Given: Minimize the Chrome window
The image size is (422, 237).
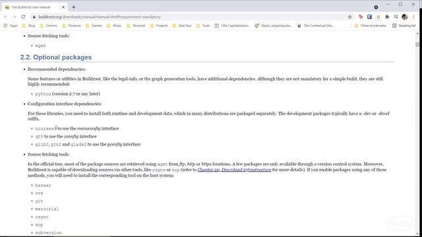Looking at the screenshot, I should tap(388, 5).
